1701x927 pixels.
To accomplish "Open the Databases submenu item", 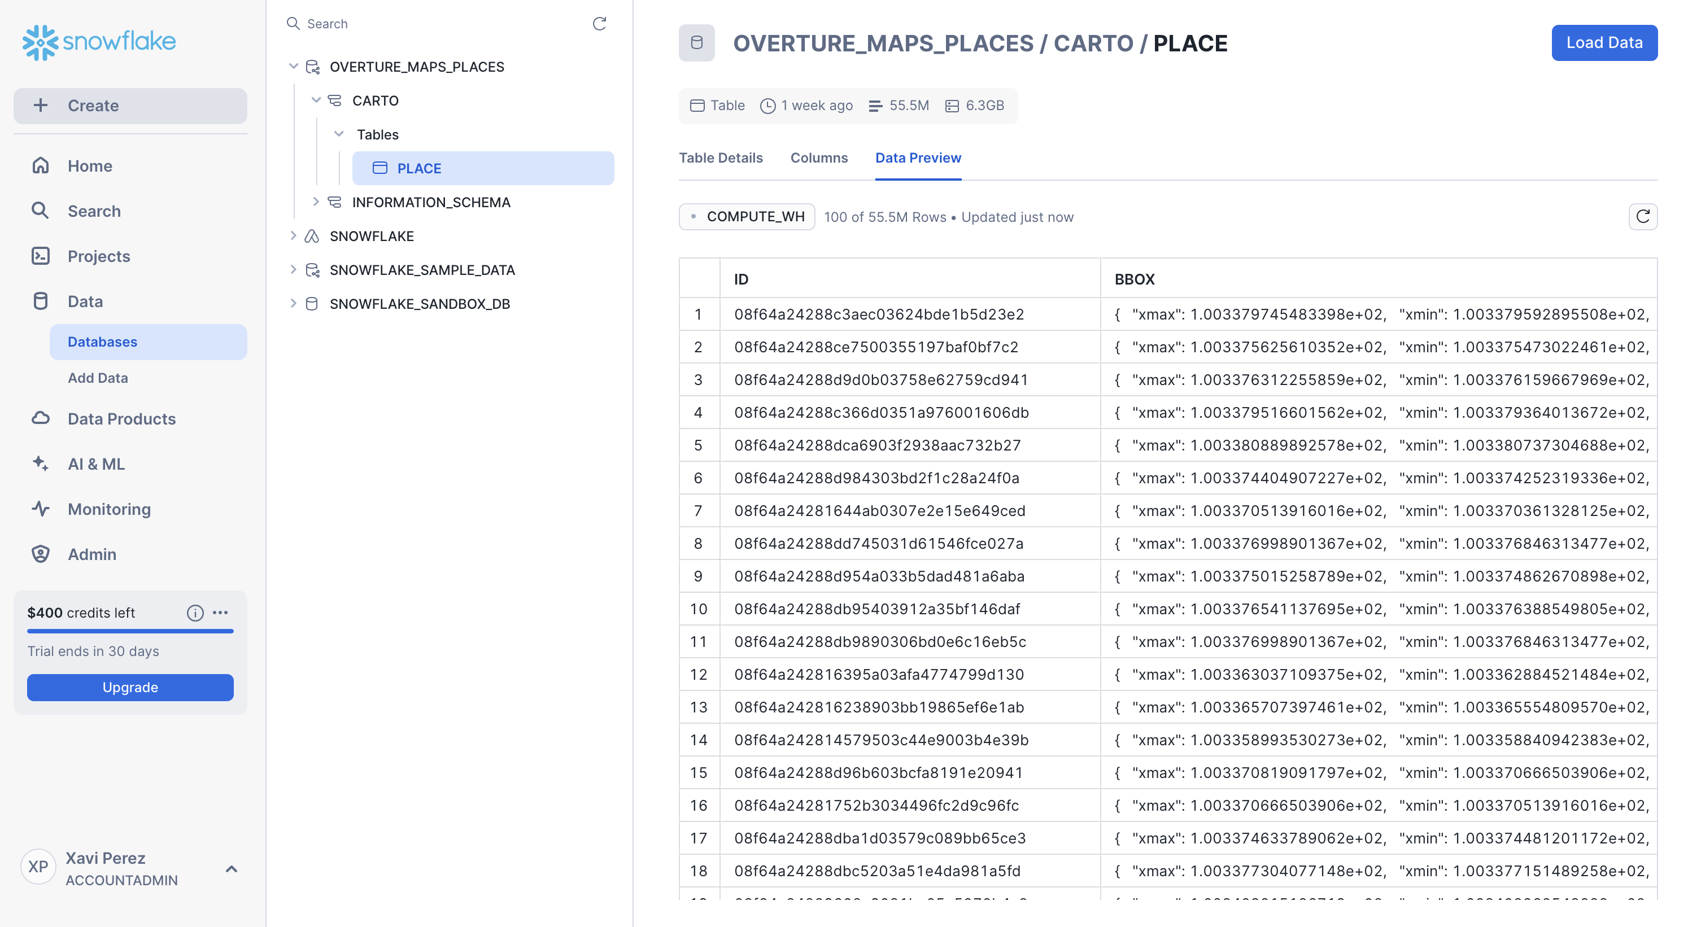I will 148,342.
